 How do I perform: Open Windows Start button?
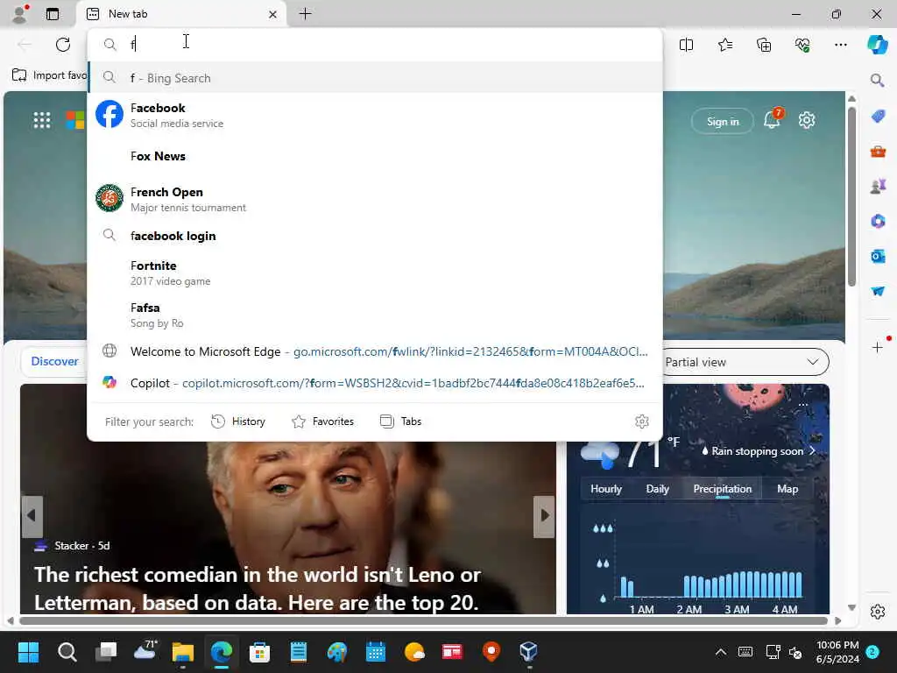29,652
